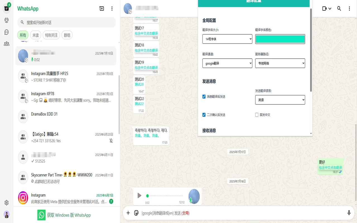Click 包含中文点击翻译 under 测试17
This screenshot has width=357, height=223.
[146, 33]
